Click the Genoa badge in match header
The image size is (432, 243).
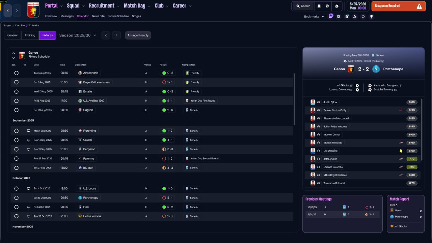point(351,69)
